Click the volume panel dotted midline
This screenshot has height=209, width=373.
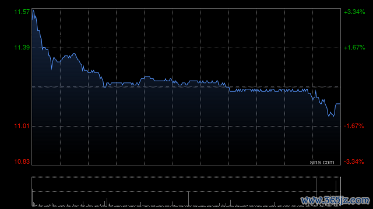(186, 192)
